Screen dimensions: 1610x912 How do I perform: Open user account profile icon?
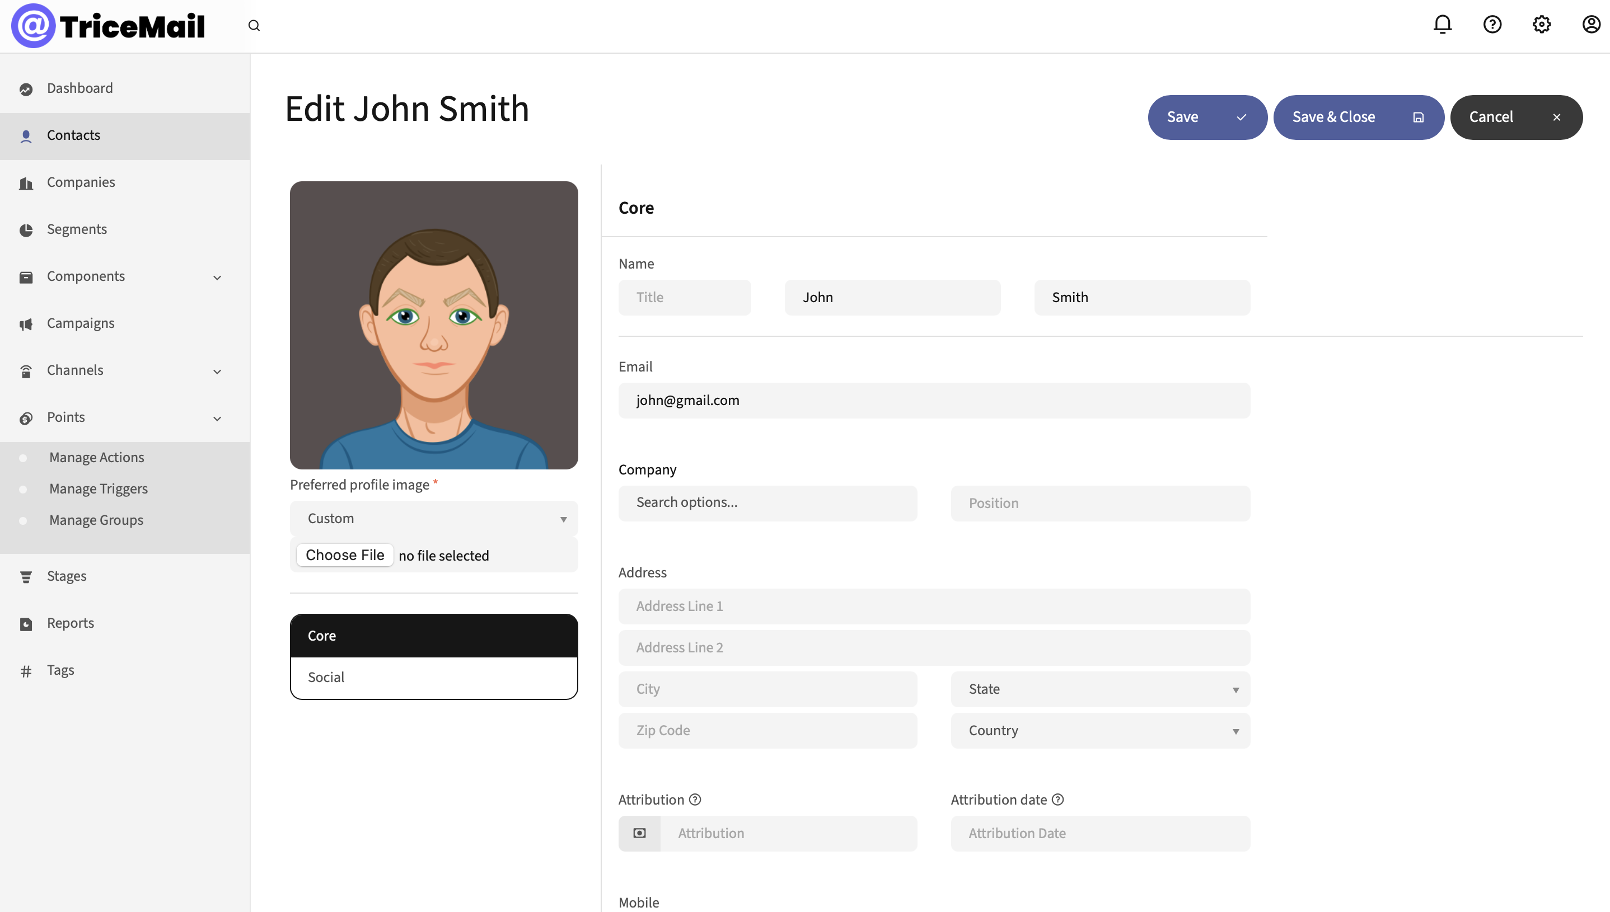(x=1591, y=25)
